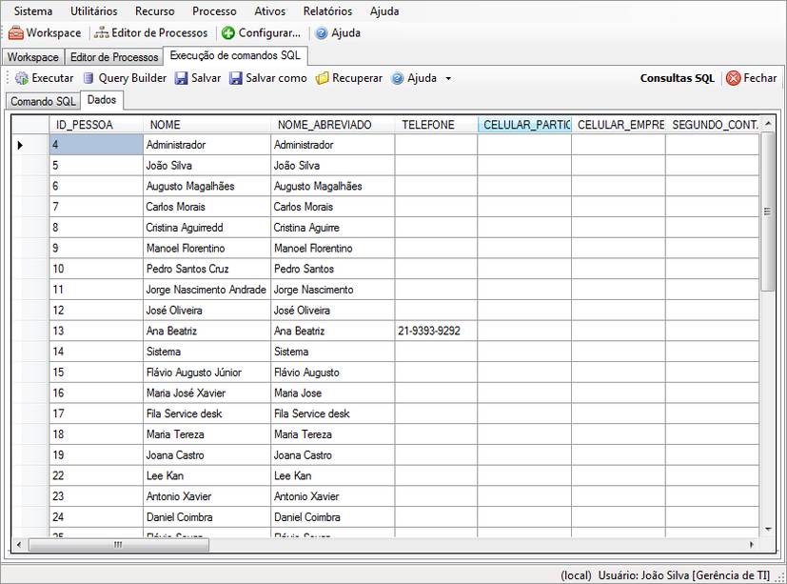This screenshot has height=584, width=787.
Task: Click the horizontal scrollbar left arrow
Action: pos(20,544)
